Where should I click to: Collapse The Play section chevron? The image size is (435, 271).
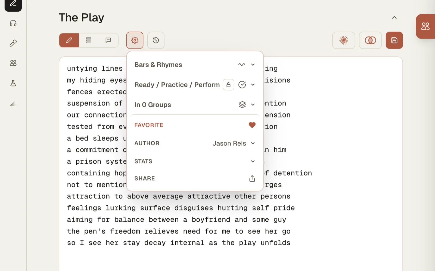point(394,18)
